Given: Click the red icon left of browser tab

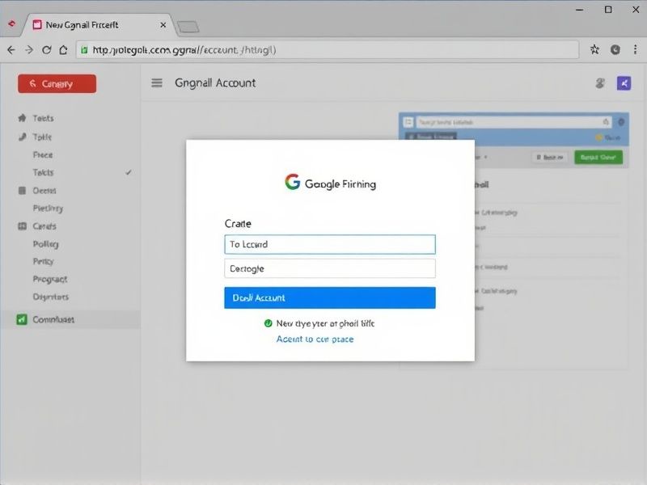Looking at the screenshot, I should (12, 24).
